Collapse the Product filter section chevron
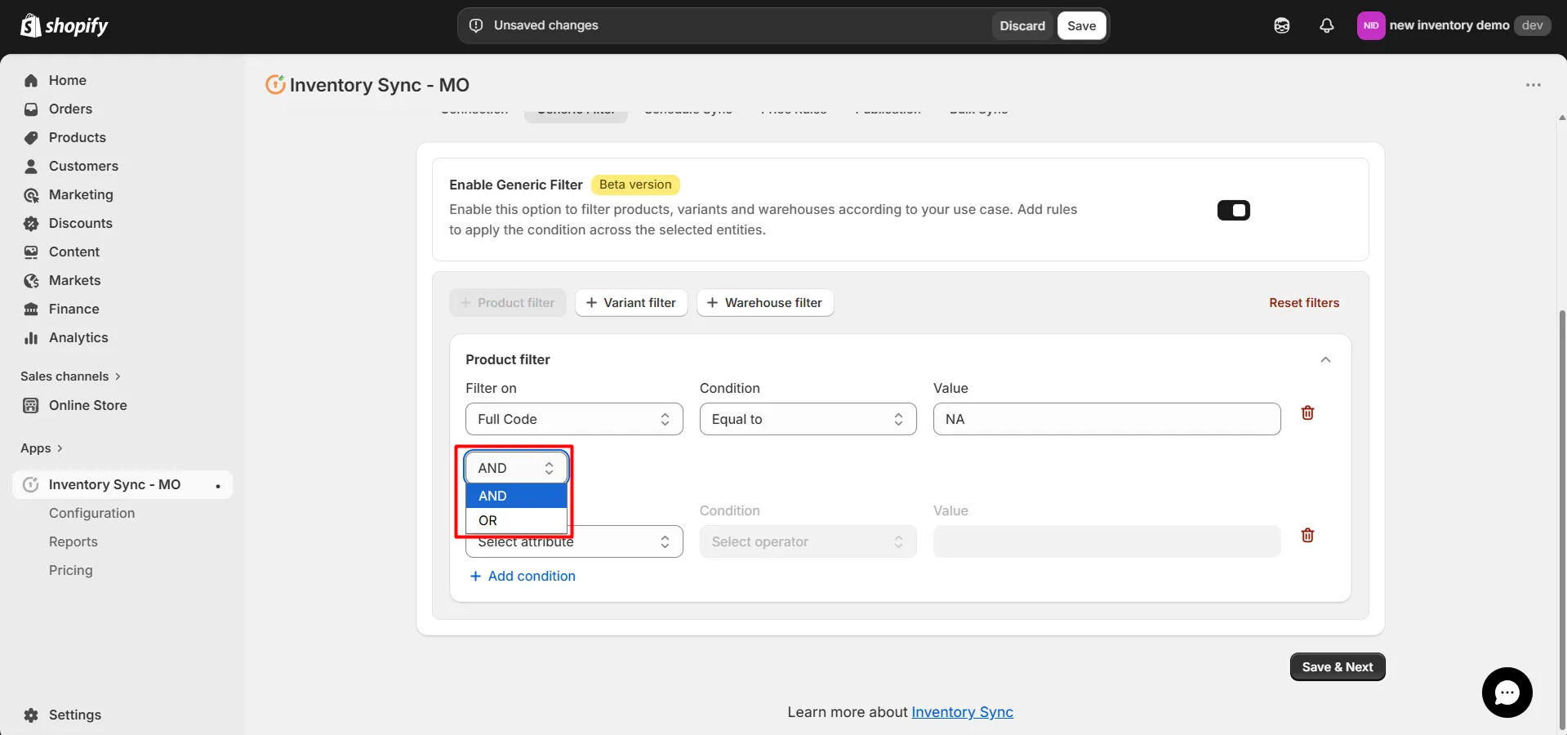The height and width of the screenshot is (735, 1567). (x=1325, y=359)
